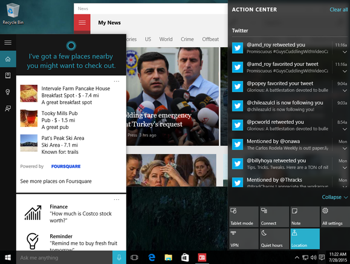Expand @popey favorited your tweet notification
The height and width of the screenshot is (264, 350).
[345, 91]
